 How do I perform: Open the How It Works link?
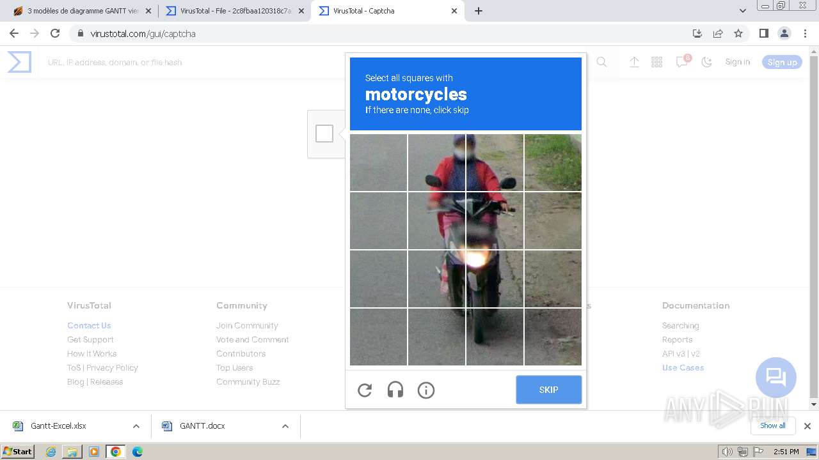pyautogui.click(x=92, y=353)
